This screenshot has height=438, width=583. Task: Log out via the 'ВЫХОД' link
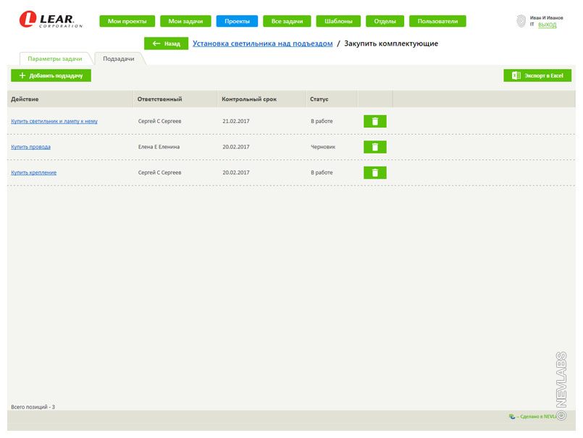click(548, 25)
